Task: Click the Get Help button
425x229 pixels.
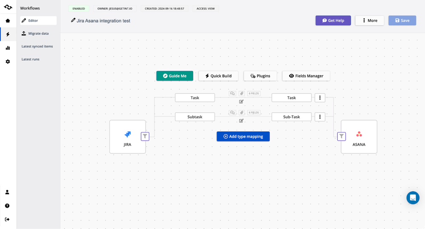Action: pos(333,20)
